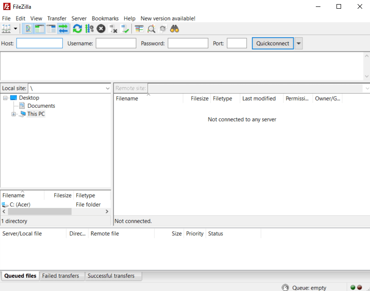
Task: Click Remote file queue column header
Action: (x=121, y=234)
